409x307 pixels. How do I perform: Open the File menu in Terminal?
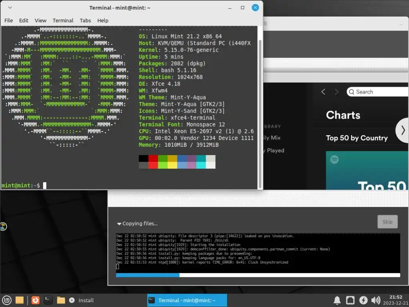pyautogui.click(x=9, y=20)
